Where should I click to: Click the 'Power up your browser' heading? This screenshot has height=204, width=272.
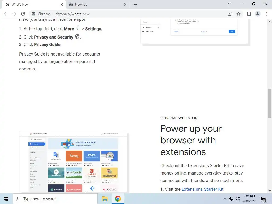191,140
